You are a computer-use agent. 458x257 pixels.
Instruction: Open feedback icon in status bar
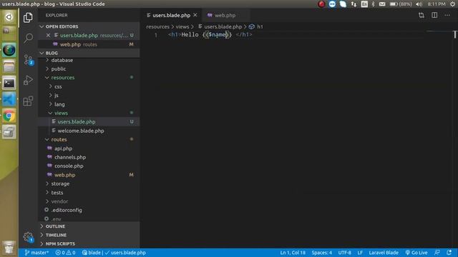pos(437,253)
